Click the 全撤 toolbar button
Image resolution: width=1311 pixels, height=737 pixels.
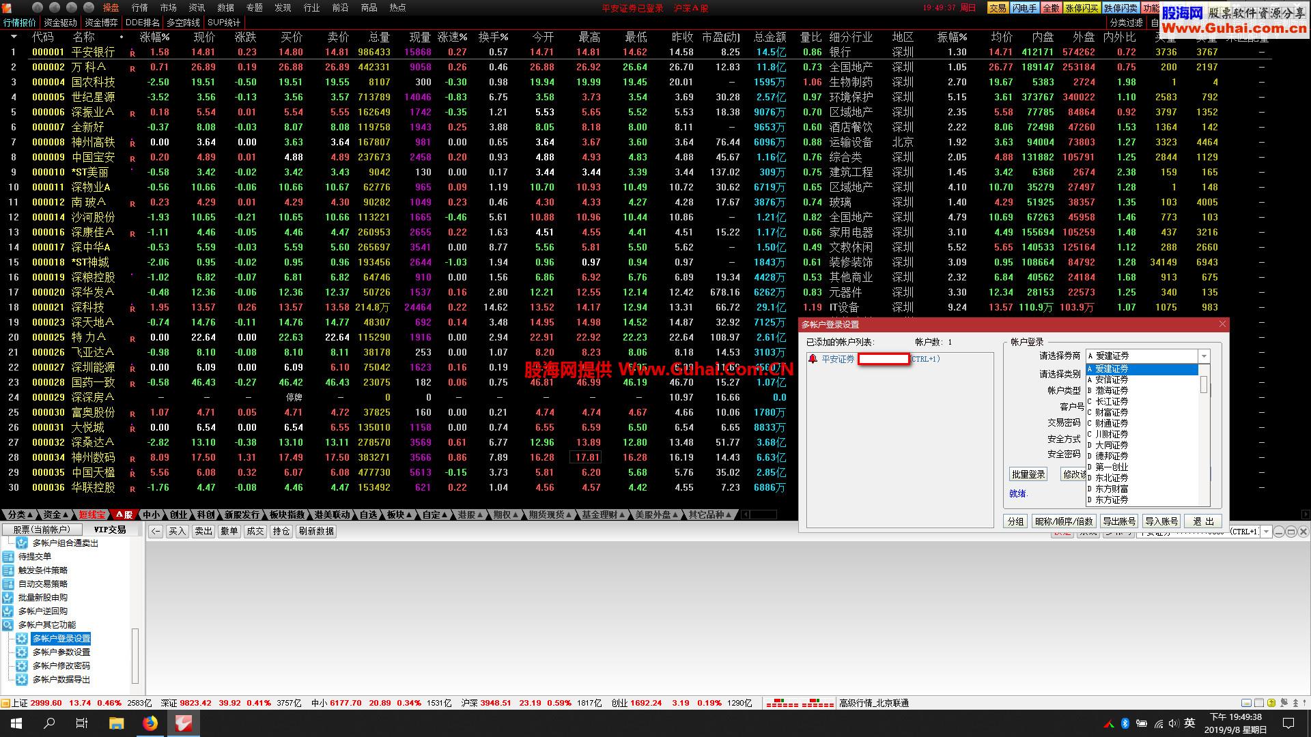pos(1051,8)
